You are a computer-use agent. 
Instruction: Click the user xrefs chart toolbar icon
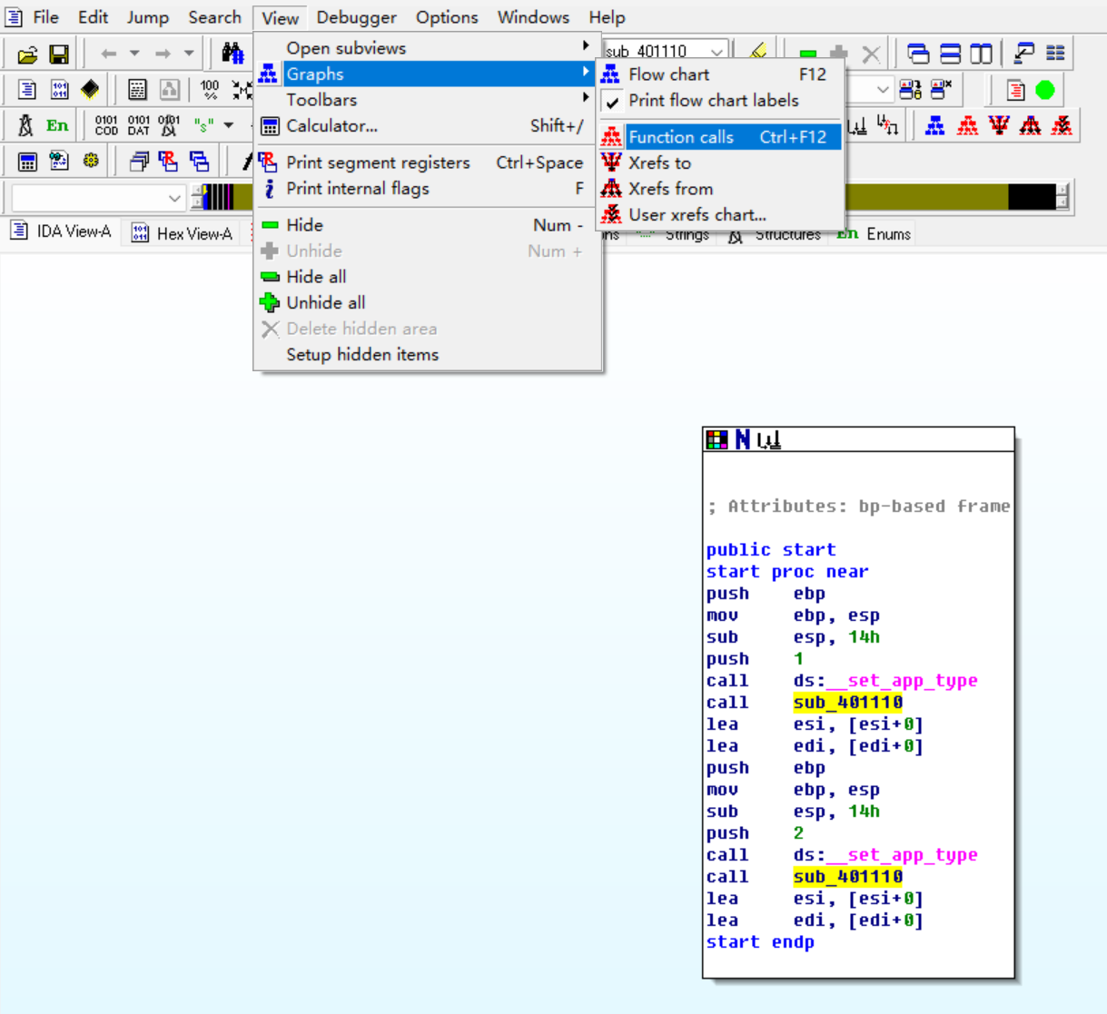point(1062,125)
